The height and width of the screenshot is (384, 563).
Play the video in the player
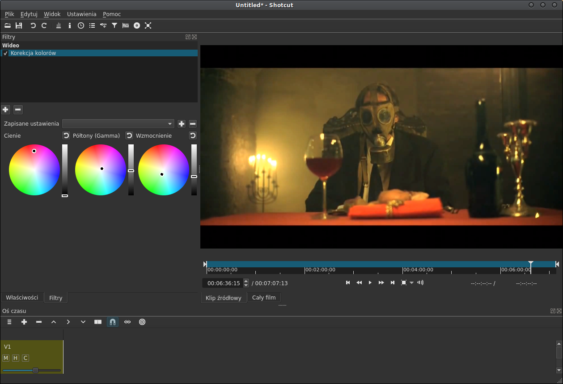(x=370, y=283)
